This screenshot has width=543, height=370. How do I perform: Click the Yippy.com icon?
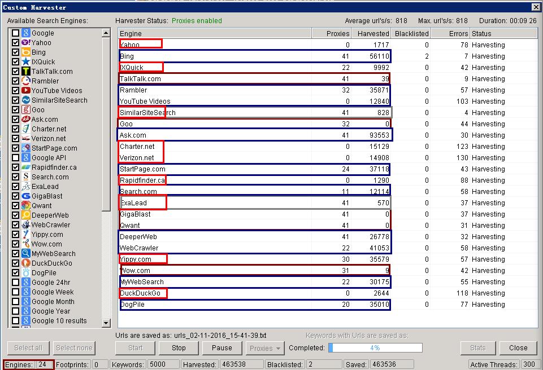(x=25, y=235)
